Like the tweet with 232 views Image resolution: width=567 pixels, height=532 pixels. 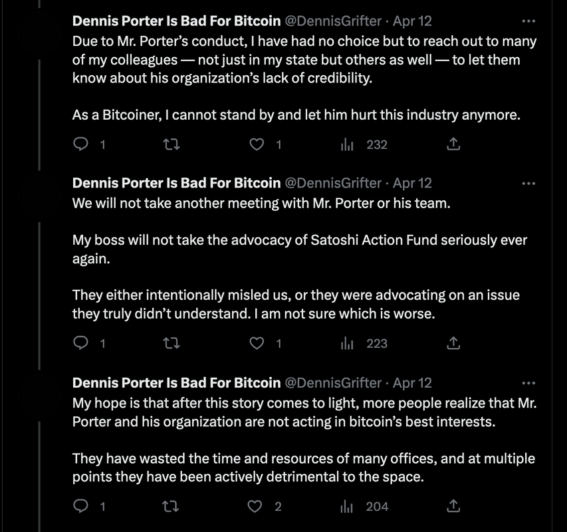click(x=257, y=144)
